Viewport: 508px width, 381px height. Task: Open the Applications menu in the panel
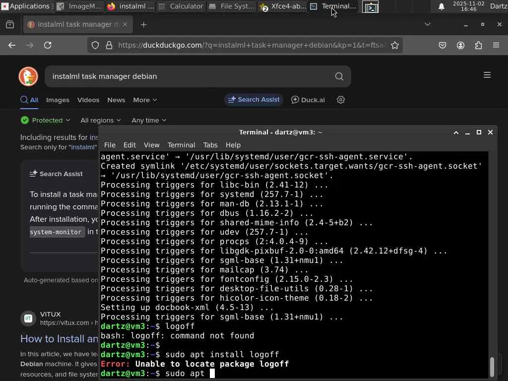tap(27, 6)
